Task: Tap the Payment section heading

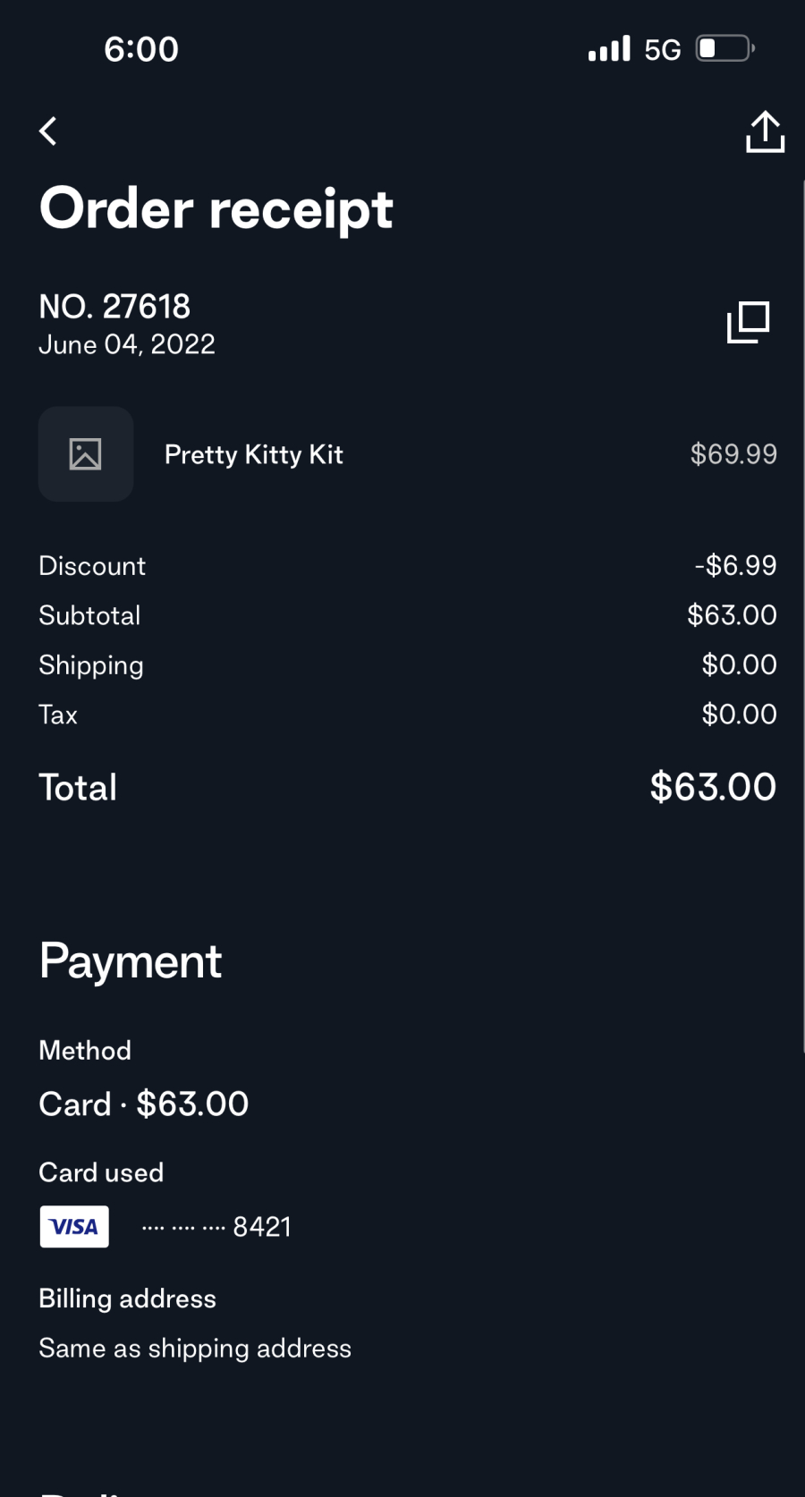Action: (x=131, y=961)
